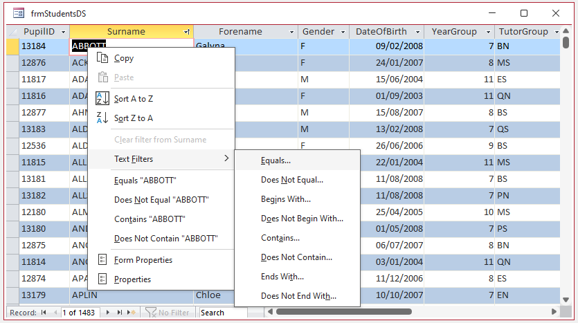
Task: Select Does Not Contain "ABBOTT" option
Action: click(x=161, y=239)
